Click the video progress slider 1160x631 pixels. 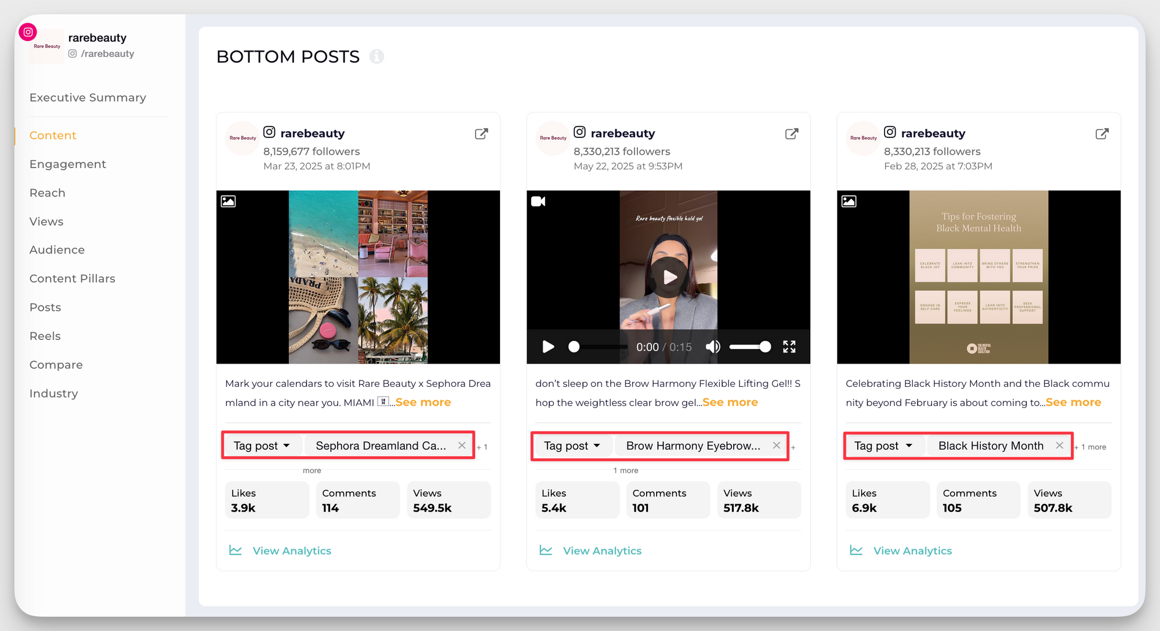pos(597,347)
